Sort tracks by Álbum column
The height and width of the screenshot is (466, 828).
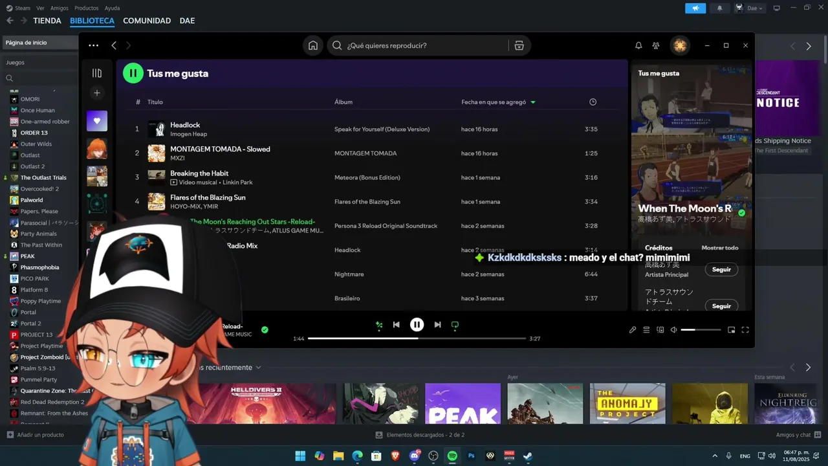(x=343, y=102)
